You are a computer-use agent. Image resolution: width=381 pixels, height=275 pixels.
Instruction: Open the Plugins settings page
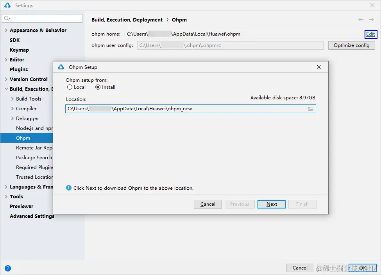click(19, 69)
